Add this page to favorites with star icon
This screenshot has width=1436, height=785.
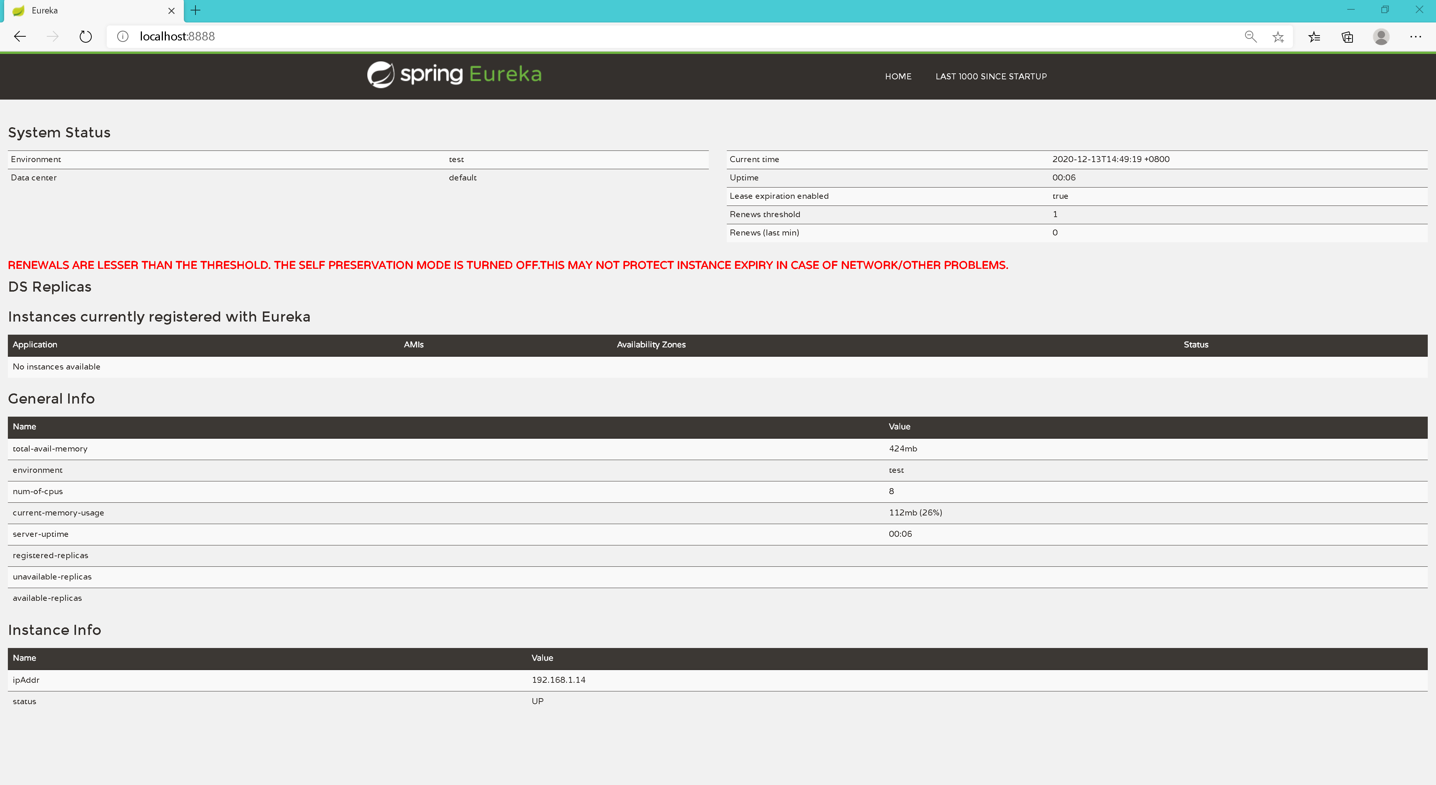[x=1278, y=37]
